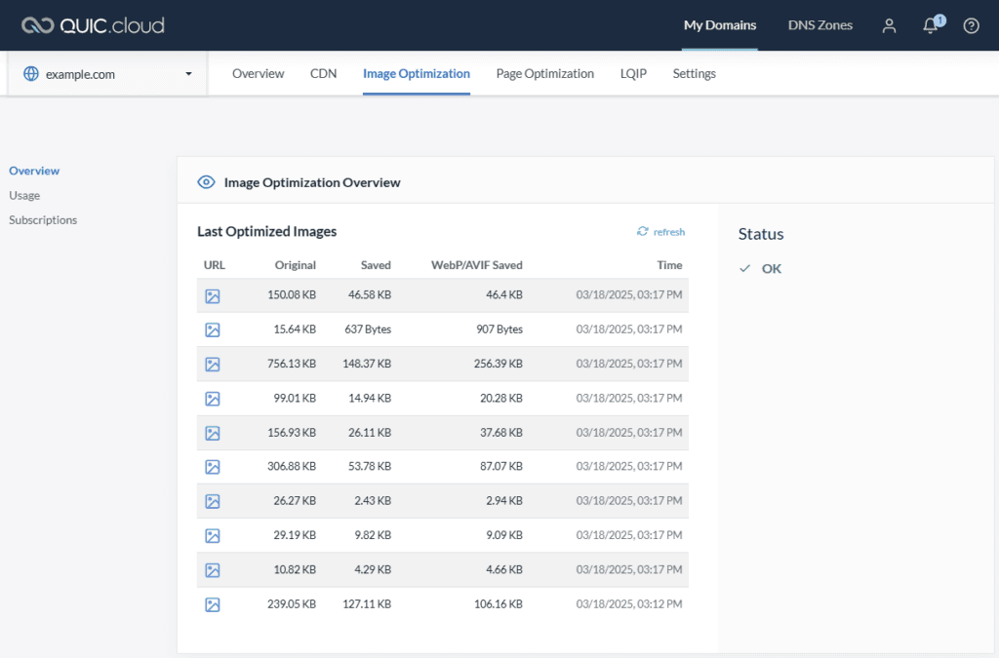
Task: Click the QUIC.cloud logo
Action: 93,25
